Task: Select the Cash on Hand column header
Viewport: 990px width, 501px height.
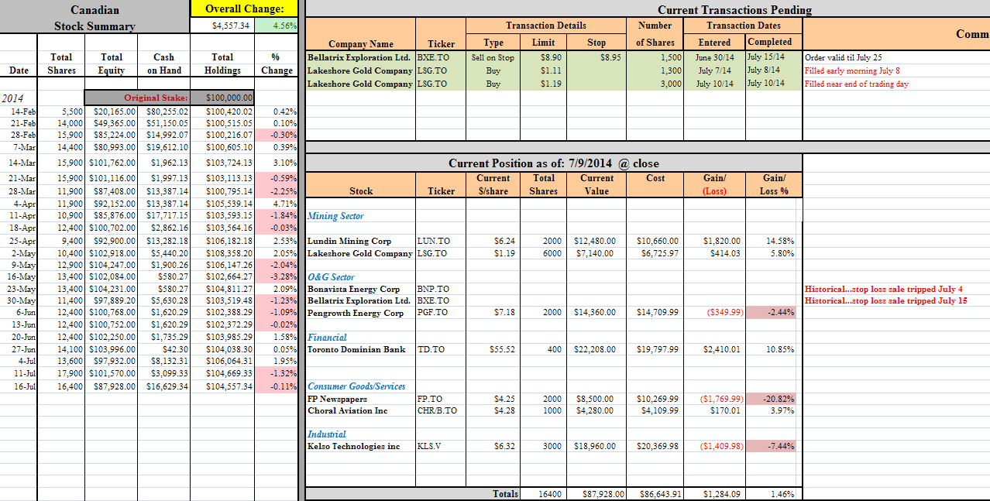Action: 163,63
